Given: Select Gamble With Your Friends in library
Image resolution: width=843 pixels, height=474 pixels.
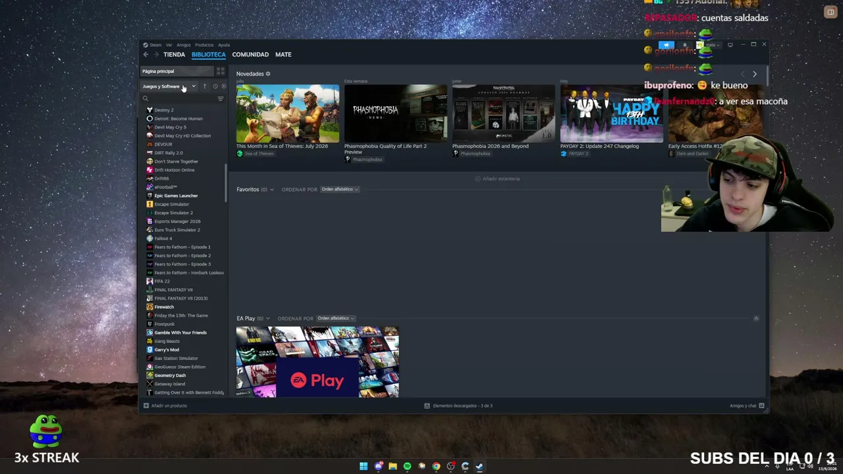Looking at the screenshot, I should pyautogui.click(x=180, y=332).
